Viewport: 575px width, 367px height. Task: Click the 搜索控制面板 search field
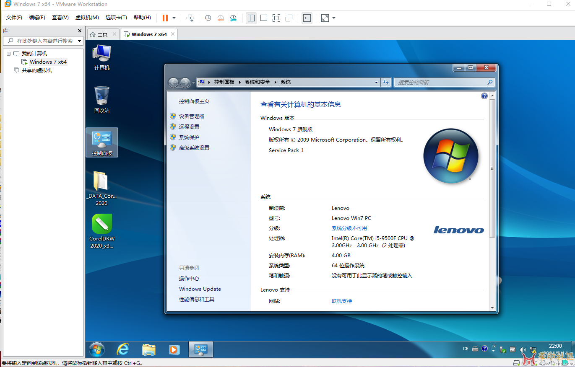pos(440,83)
